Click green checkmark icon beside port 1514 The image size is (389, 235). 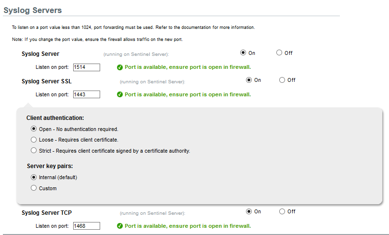(x=120, y=67)
